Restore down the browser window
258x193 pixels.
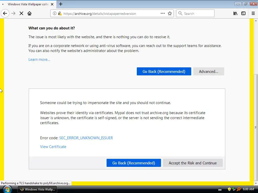tap(246, 4)
